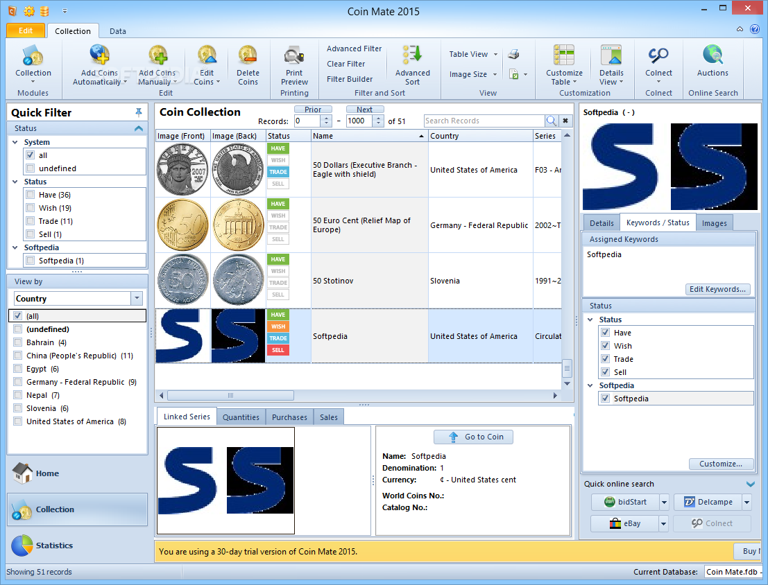Viewport: 768px width, 585px height.
Task: Open the bidStart dropdown arrow
Action: (x=664, y=502)
